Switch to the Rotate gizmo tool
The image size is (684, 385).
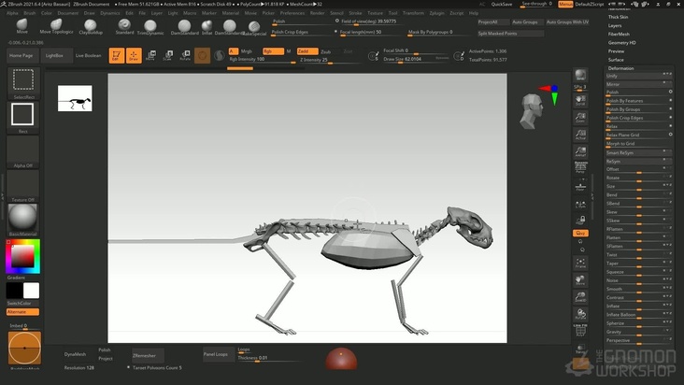184,55
